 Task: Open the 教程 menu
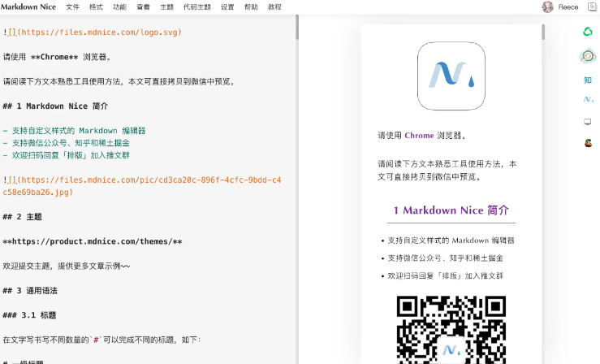point(274,6)
